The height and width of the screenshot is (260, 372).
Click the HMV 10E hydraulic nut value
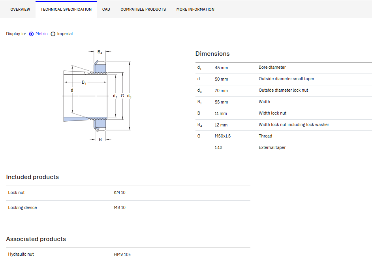coord(122,254)
